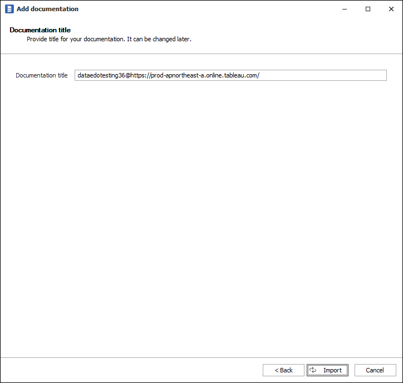Minimize the Add documentation window
This screenshot has height=383, width=403.
click(342, 9)
